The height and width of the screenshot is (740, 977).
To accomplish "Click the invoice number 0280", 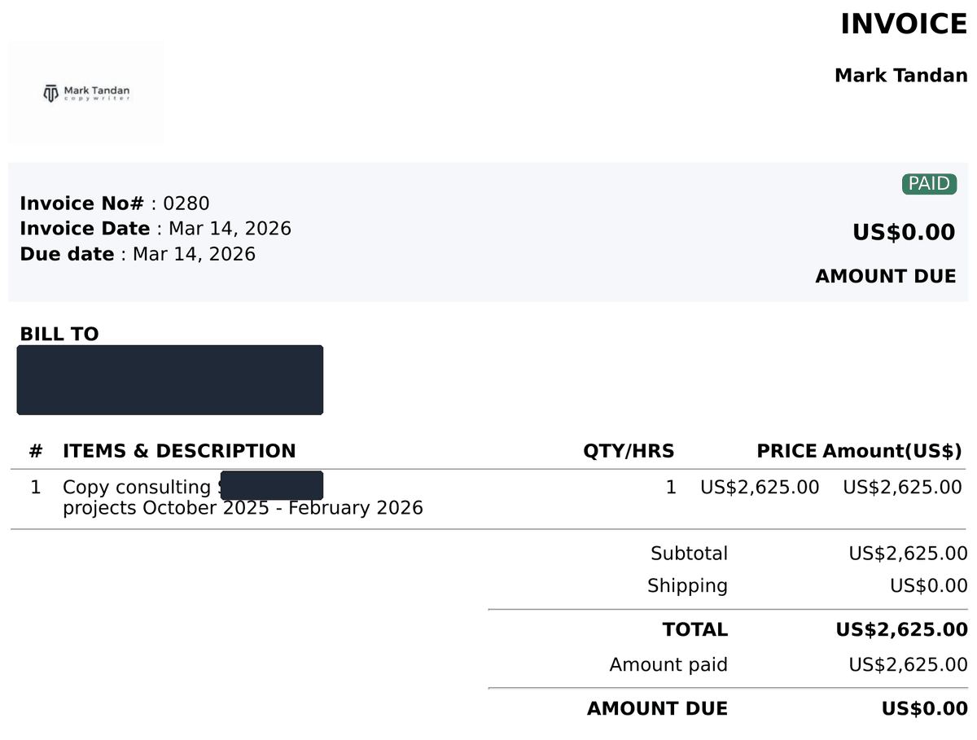I will [186, 204].
